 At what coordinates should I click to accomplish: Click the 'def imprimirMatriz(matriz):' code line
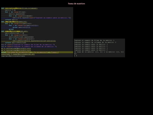pos(14,22)
